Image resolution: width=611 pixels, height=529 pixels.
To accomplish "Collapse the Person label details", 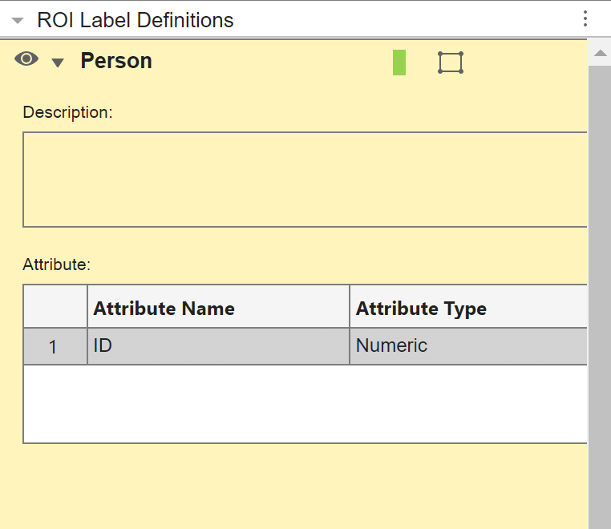I will (x=58, y=63).
